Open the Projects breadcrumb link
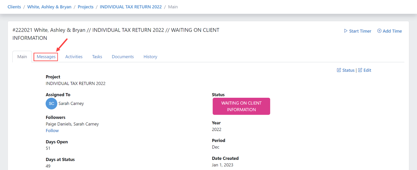 [x=85, y=7]
